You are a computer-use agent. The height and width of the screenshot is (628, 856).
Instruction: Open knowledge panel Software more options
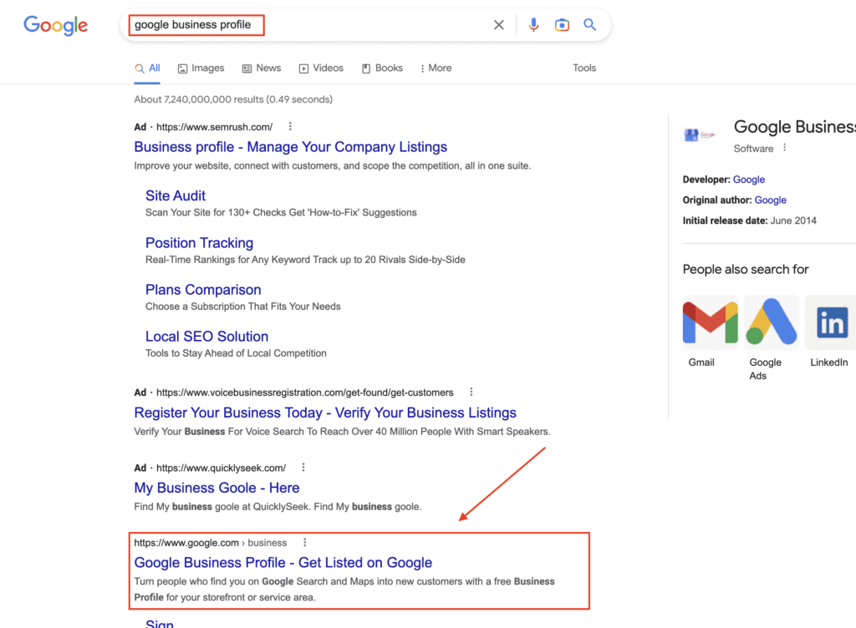784,148
